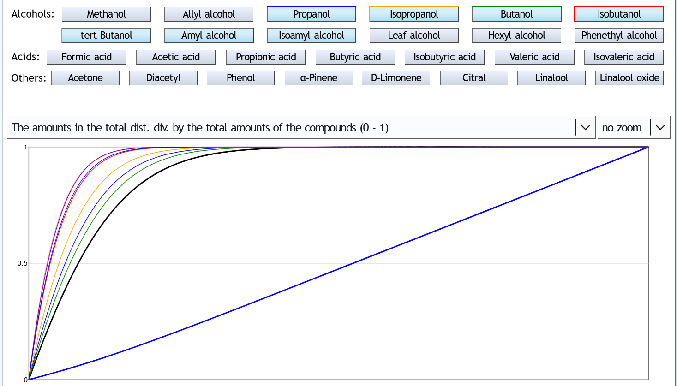The image size is (677, 386).
Task: Open the plotted quantity dropdown
Action: pyautogui.click(x=301, y=128)
